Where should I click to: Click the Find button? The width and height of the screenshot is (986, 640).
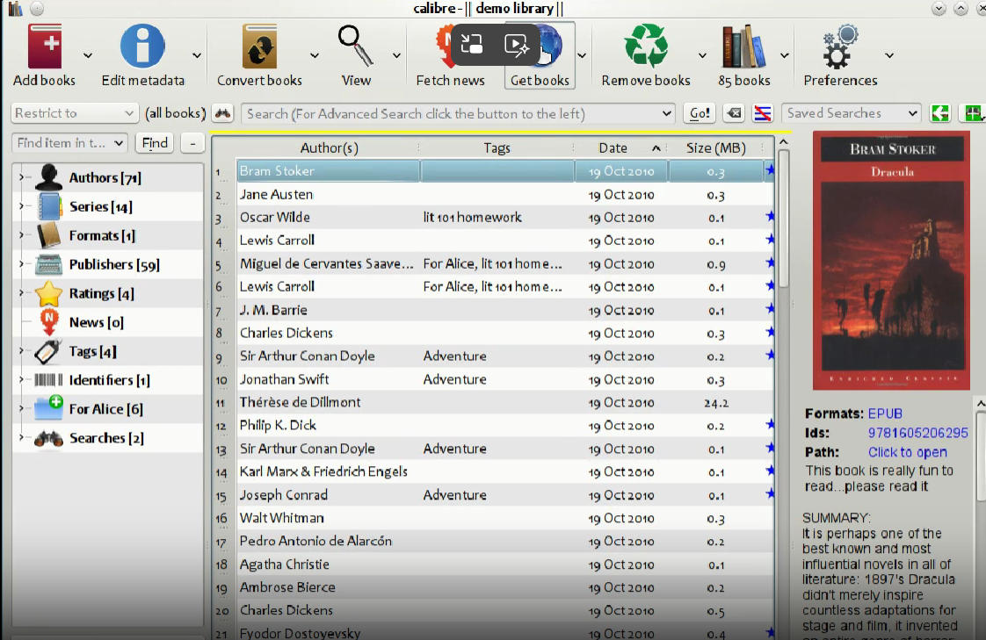point(155,143)
